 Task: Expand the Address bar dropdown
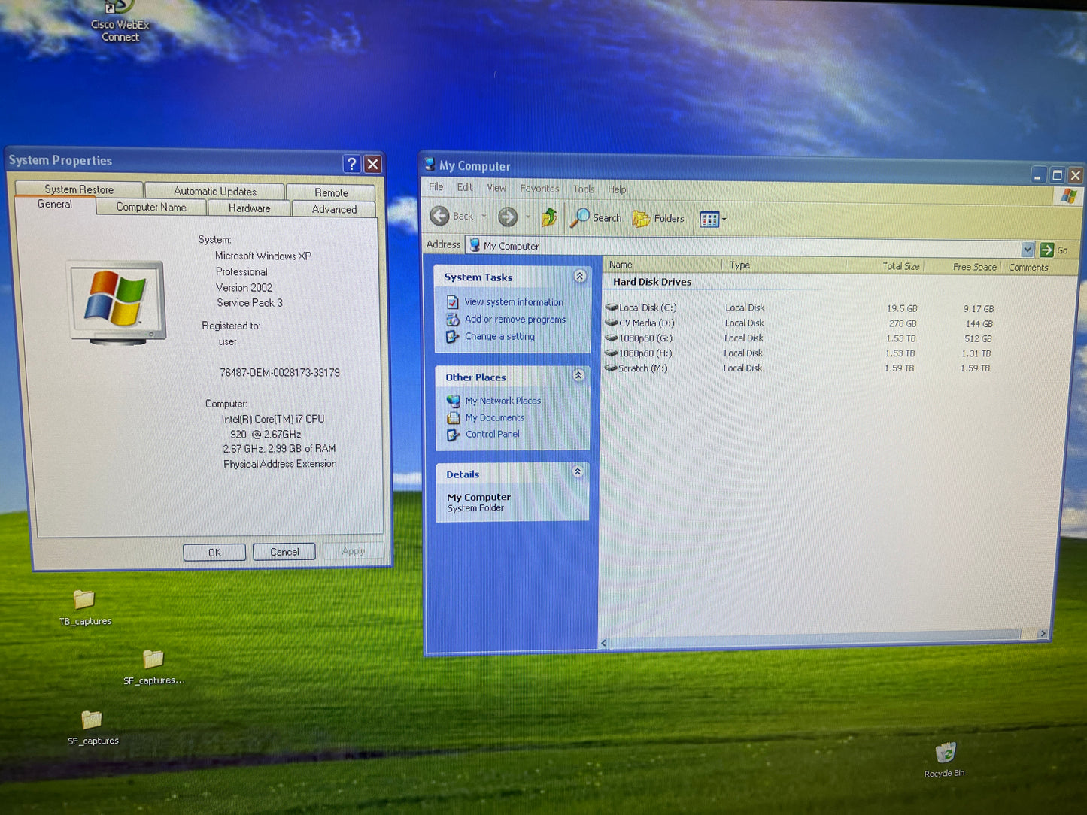tap(1028, 249)
